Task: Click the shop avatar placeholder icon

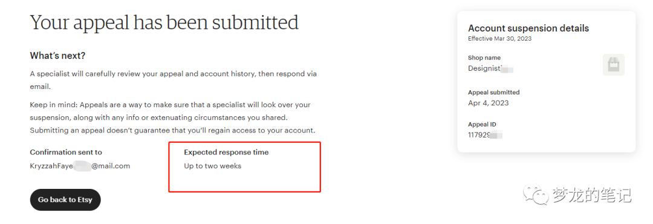Action: 614,65
